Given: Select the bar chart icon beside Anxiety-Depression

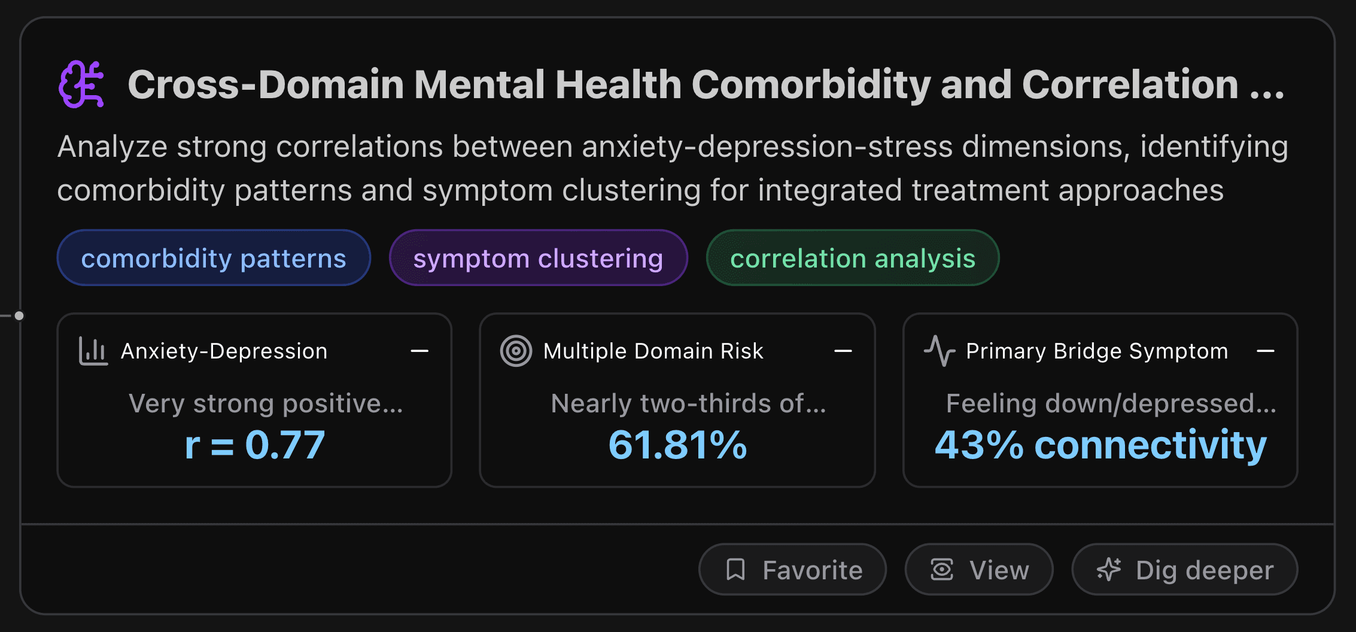Looking at the screenshot, I should tap(93, 351).
